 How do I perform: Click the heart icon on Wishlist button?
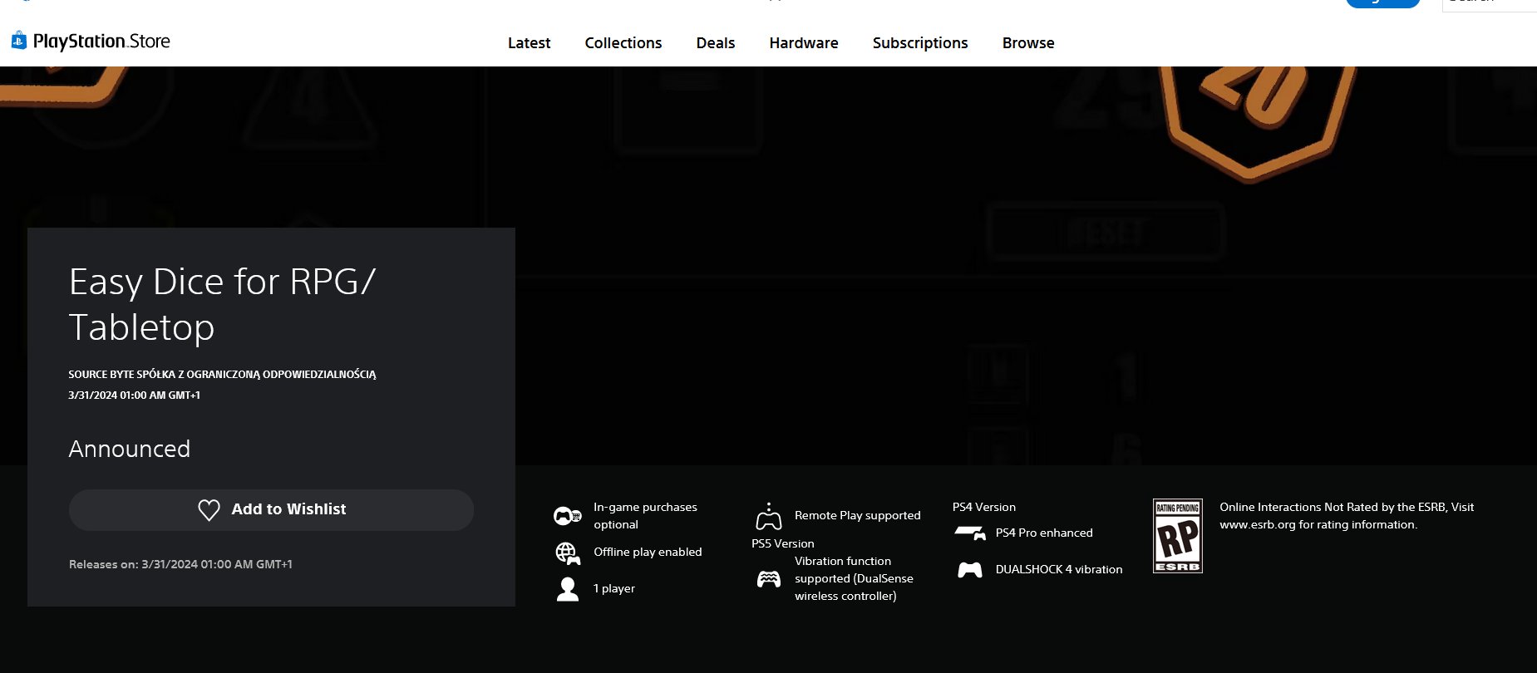click(x=209, y=509)
